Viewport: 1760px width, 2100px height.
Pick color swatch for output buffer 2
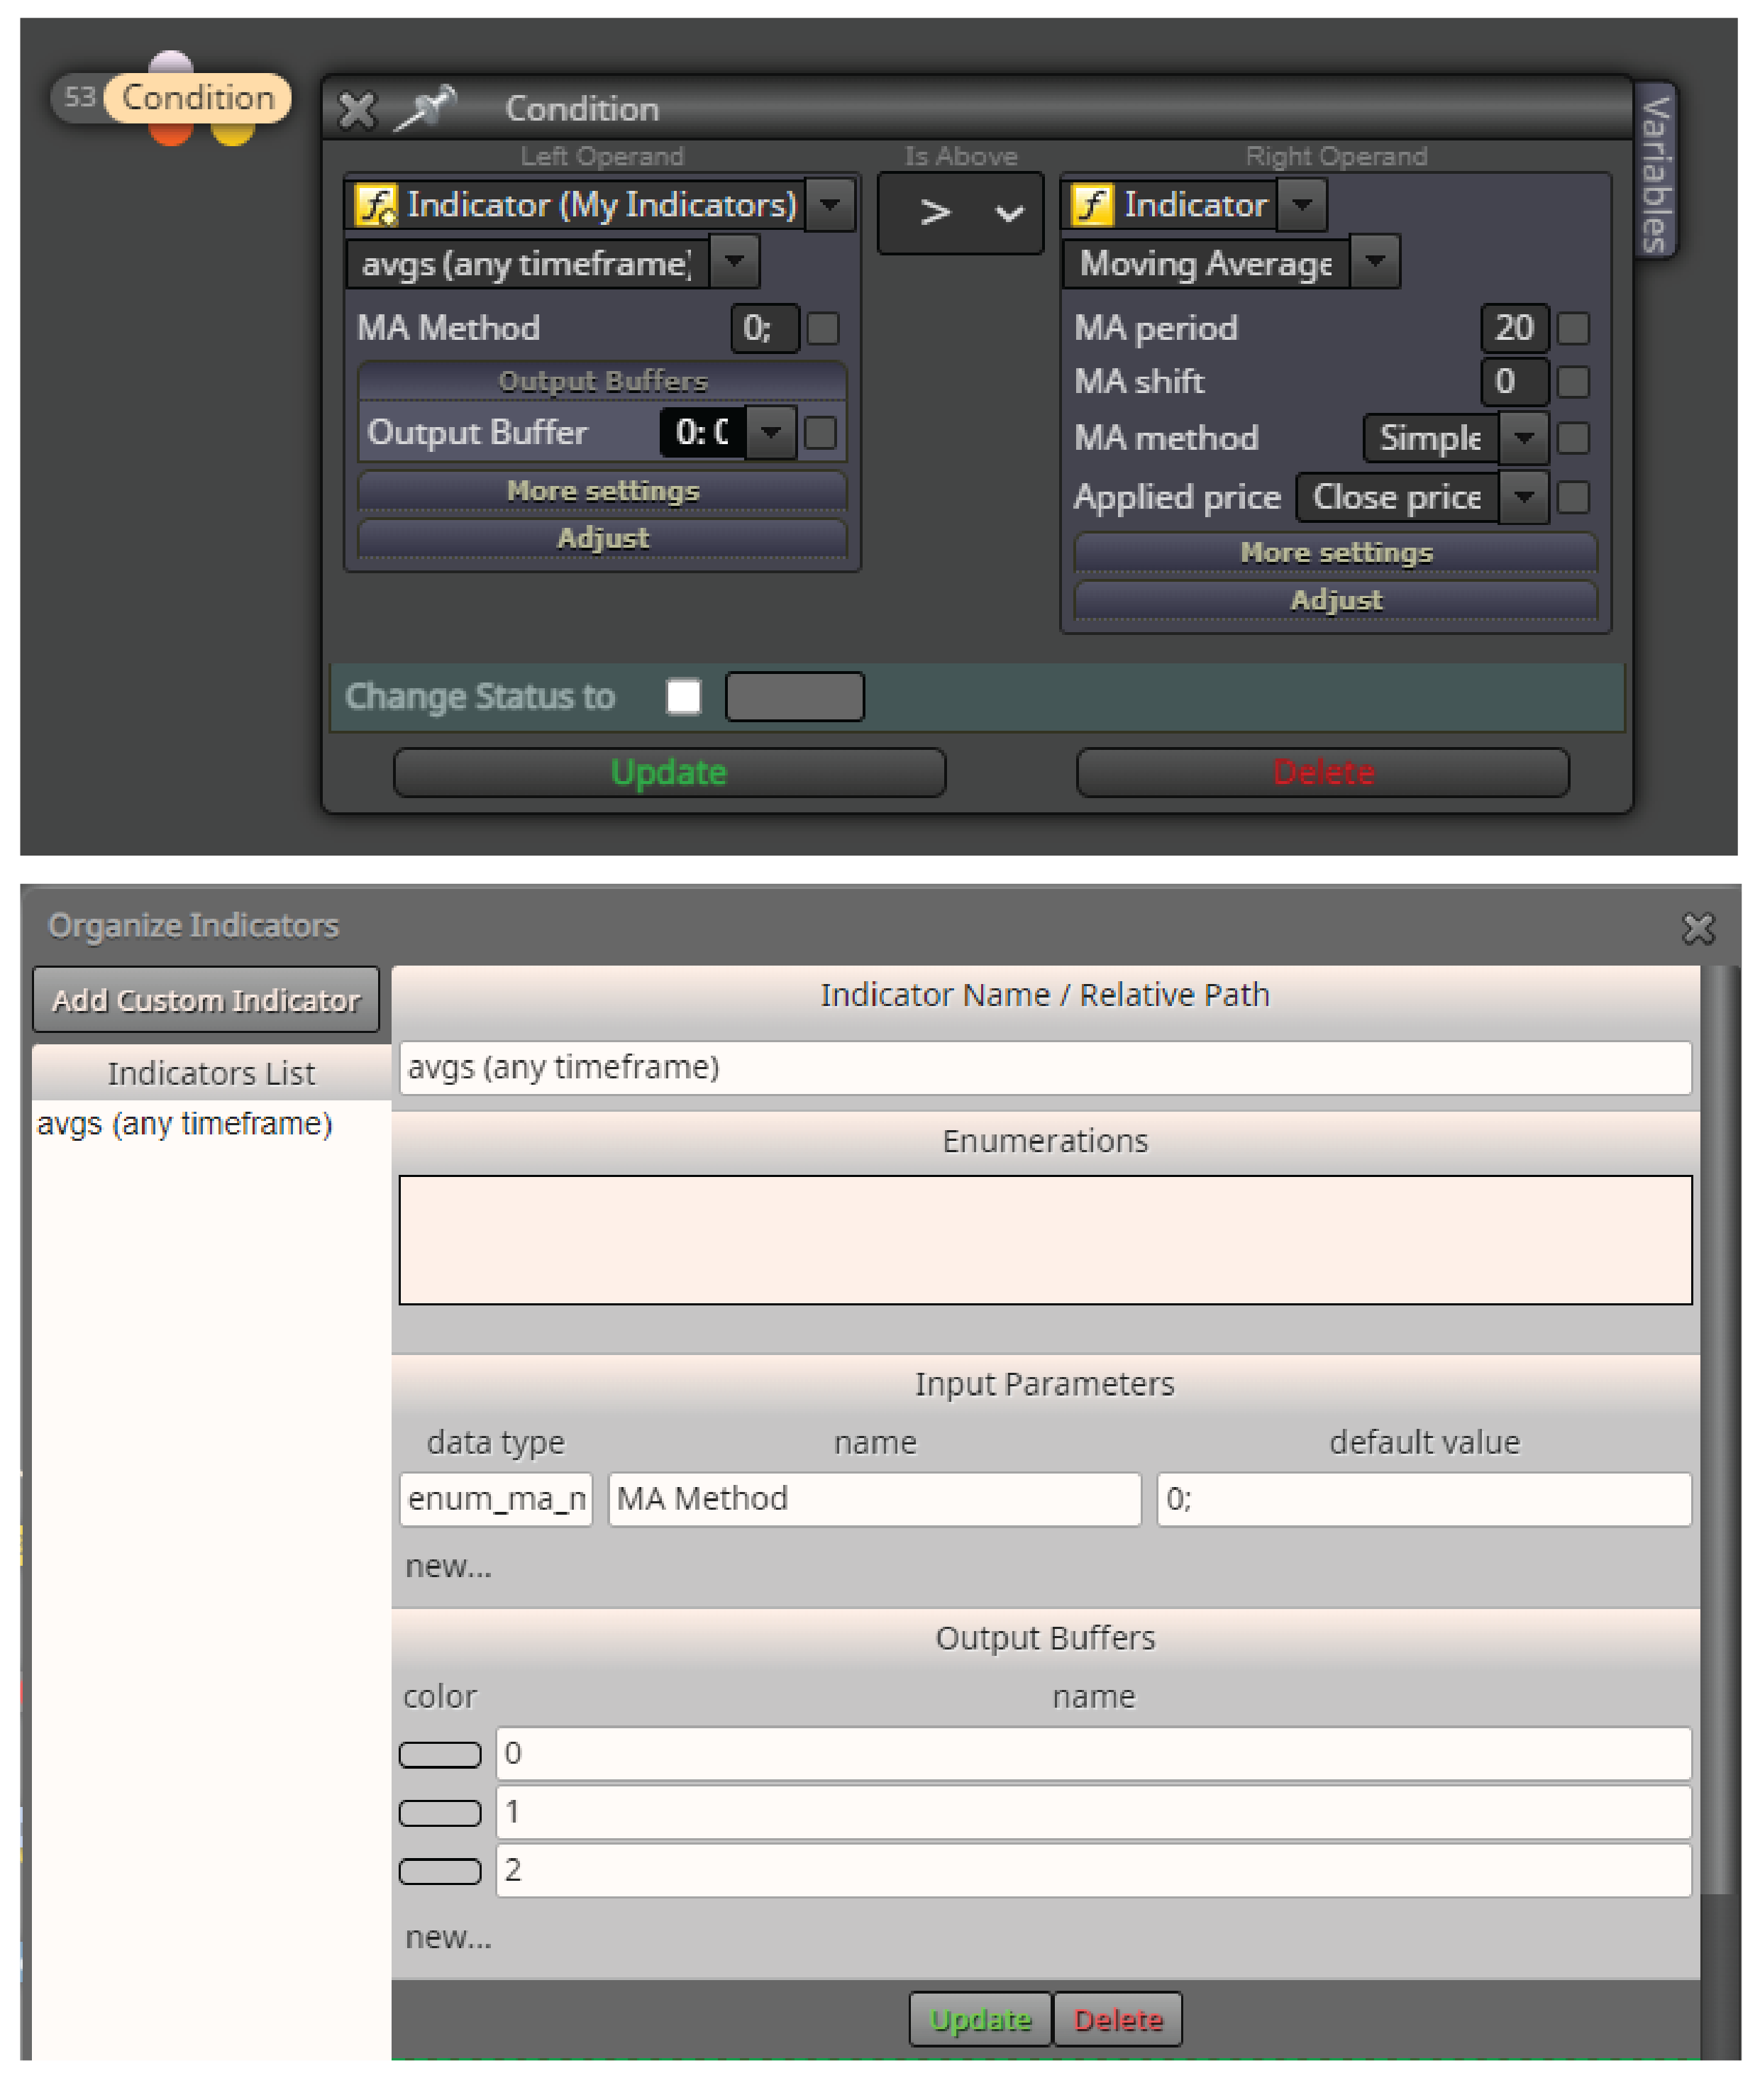pos(440,1871)
